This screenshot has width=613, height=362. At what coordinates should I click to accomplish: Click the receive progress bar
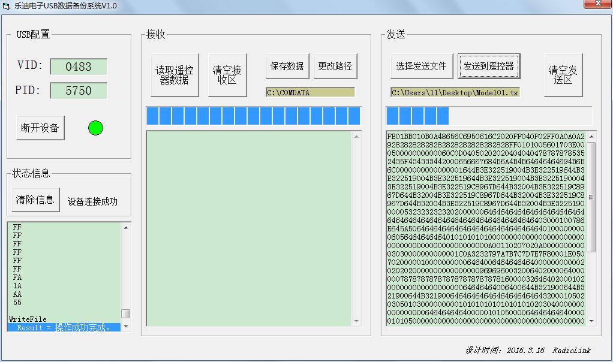click(253, 116)
